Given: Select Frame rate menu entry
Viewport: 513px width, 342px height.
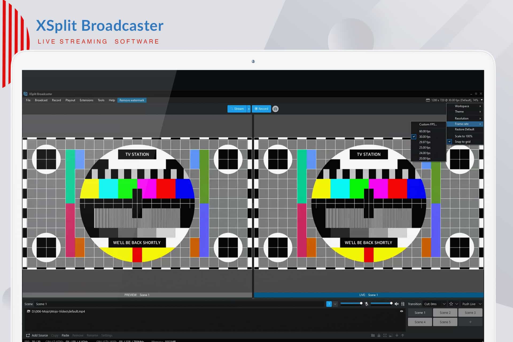Looking at the screenshot, I should (465, 124).
